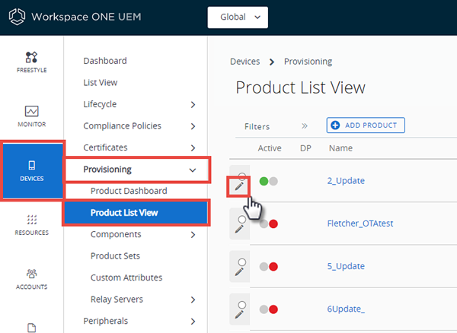Expand the Compliance Policies chevron

pyautogui.click(x=193, y=126)
